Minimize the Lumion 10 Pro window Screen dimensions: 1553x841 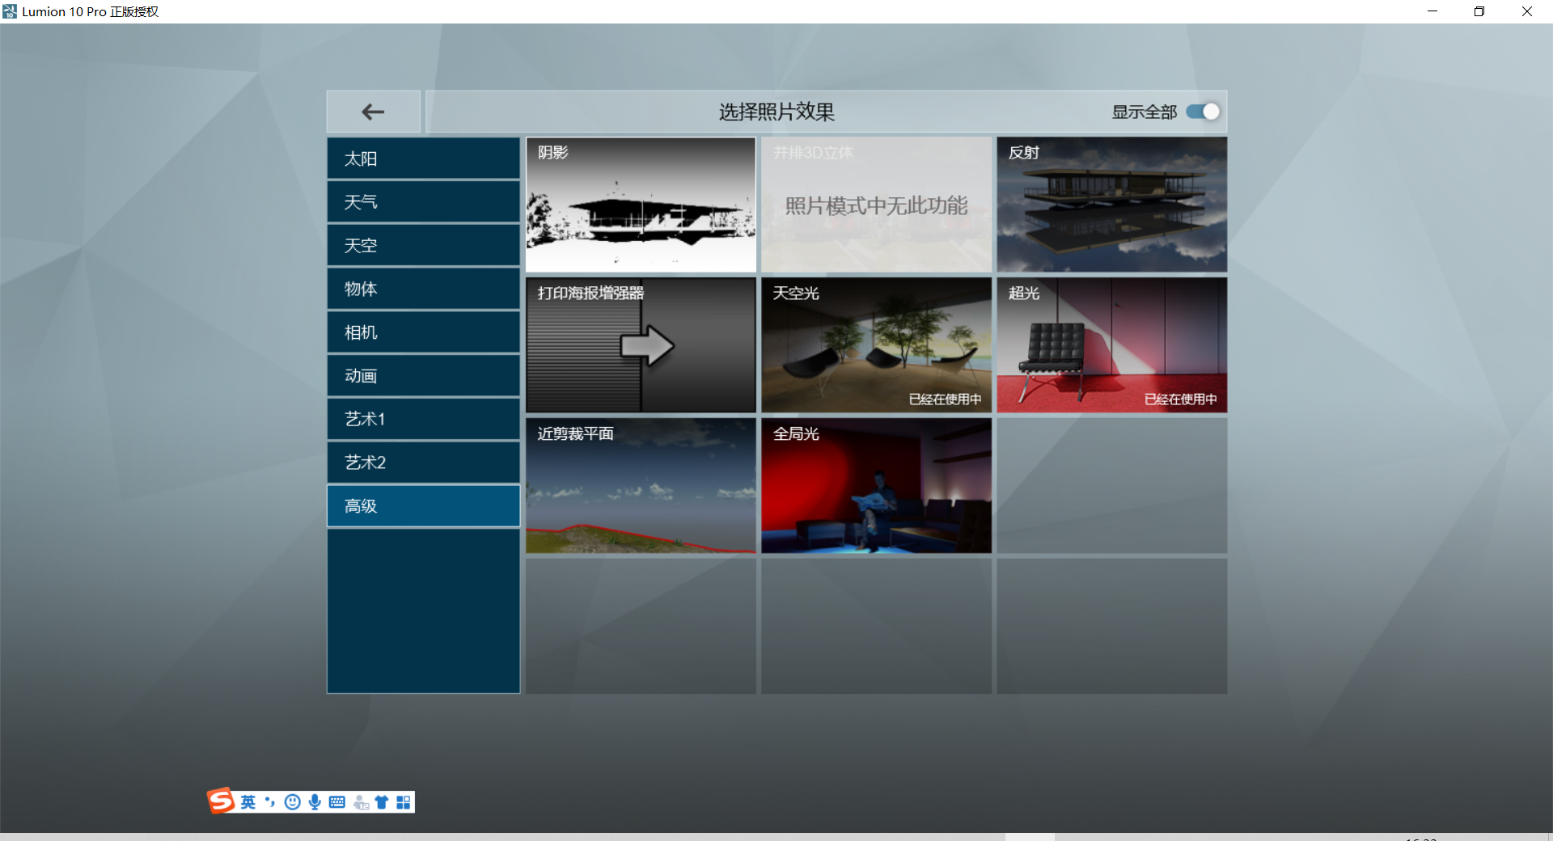click(1432, 11)
